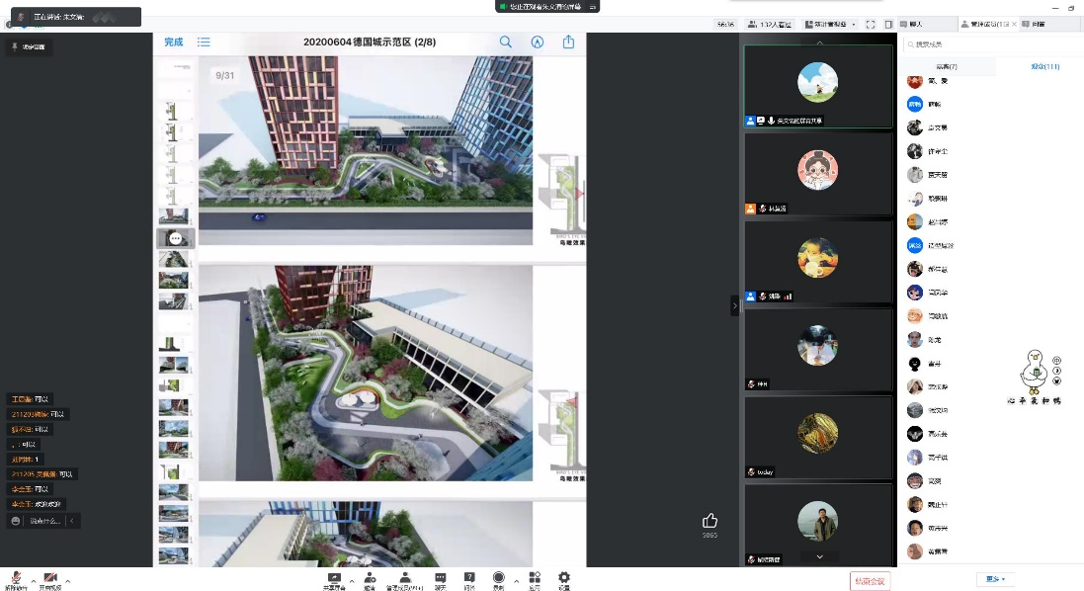Toggle the side panel layout icon
Viewport: 1084px width, 591px height.
(888, 25)
